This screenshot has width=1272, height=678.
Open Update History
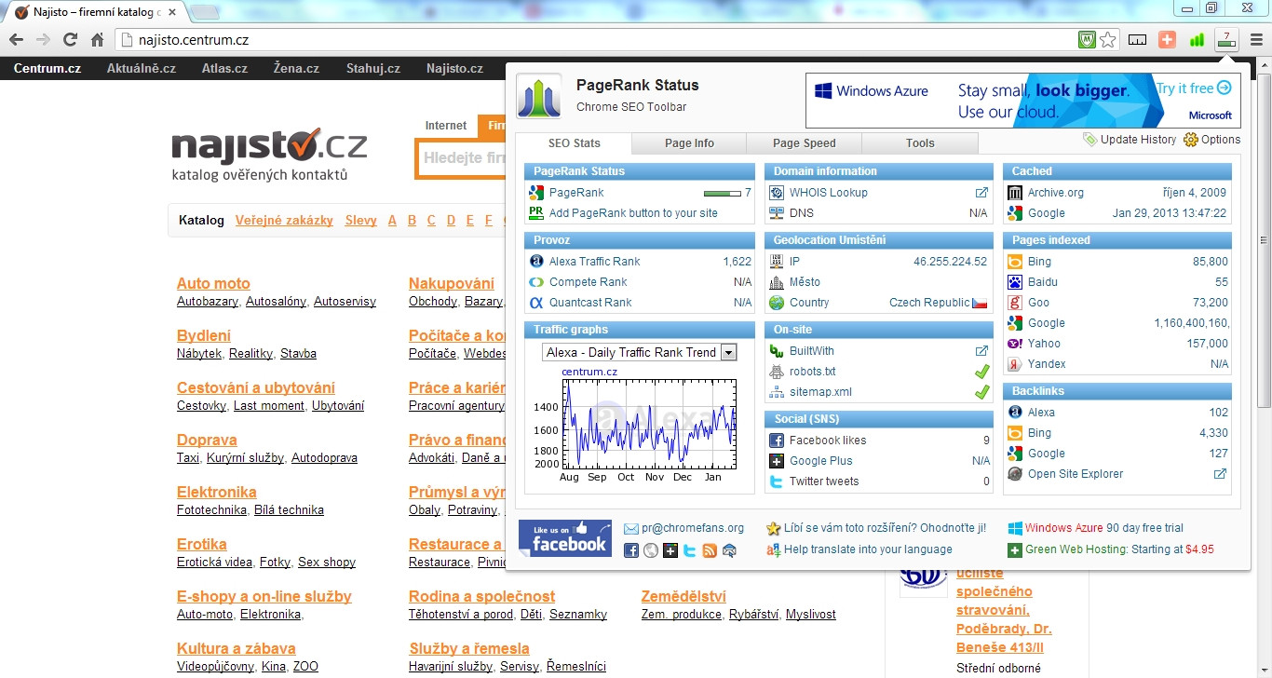[1130, 140]
